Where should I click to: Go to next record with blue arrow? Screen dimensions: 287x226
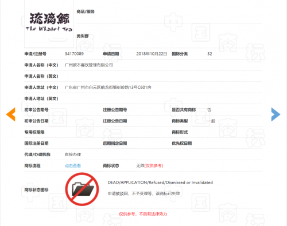(276, 114)
